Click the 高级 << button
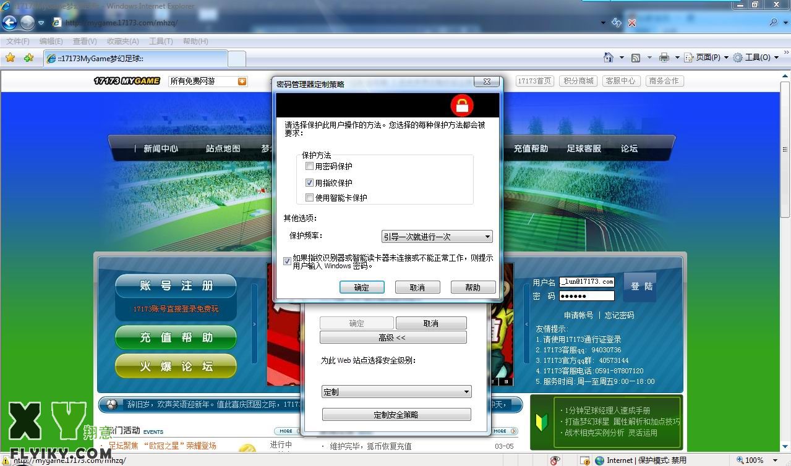 pyautogui.click(x=393, y=337)
